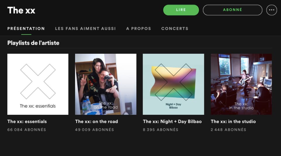Go to the CONCERTS tab
This screenshot has width=281, height=156.
click(175, 29)
